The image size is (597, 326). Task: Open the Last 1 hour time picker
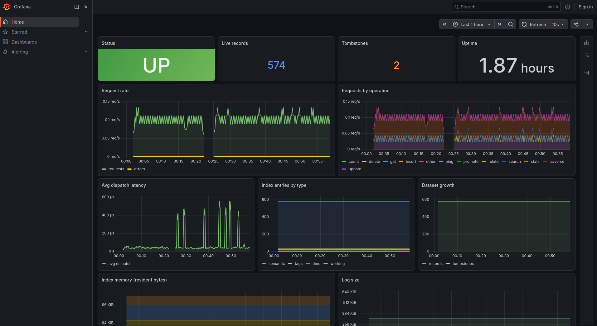[x=472, y=24]
